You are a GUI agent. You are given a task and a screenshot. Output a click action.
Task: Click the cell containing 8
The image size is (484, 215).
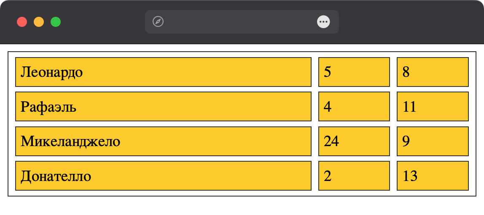point(433,72)
